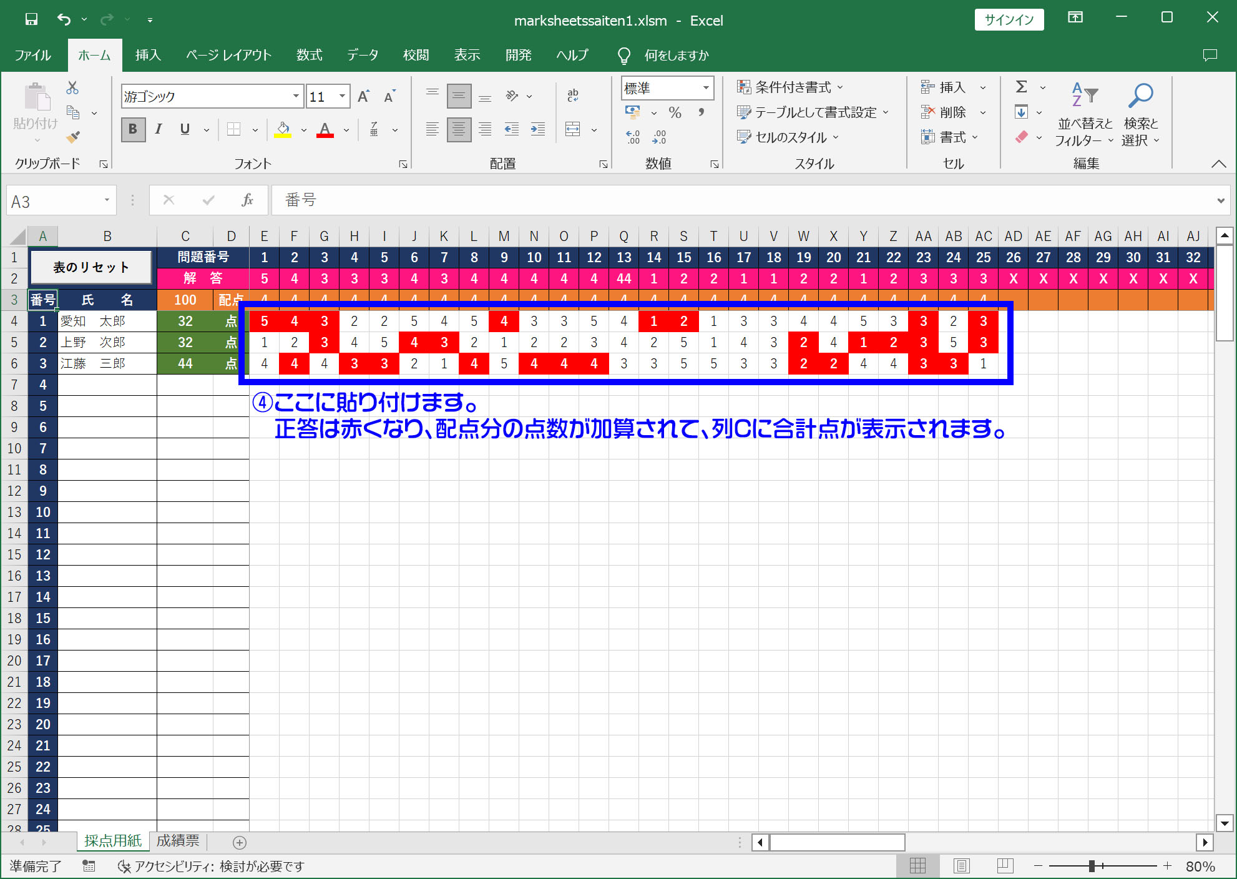
Task: Open the Name Box dropdown arrow
Action: pyautogui.click(x=107, y=200)
